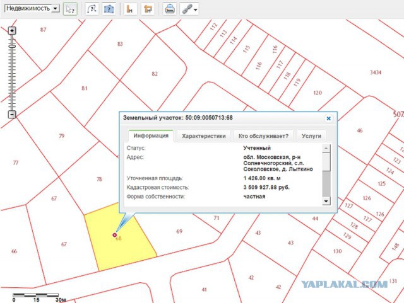
Task: Click the zoom level slider handle
Action: click(x=11, y=45)
